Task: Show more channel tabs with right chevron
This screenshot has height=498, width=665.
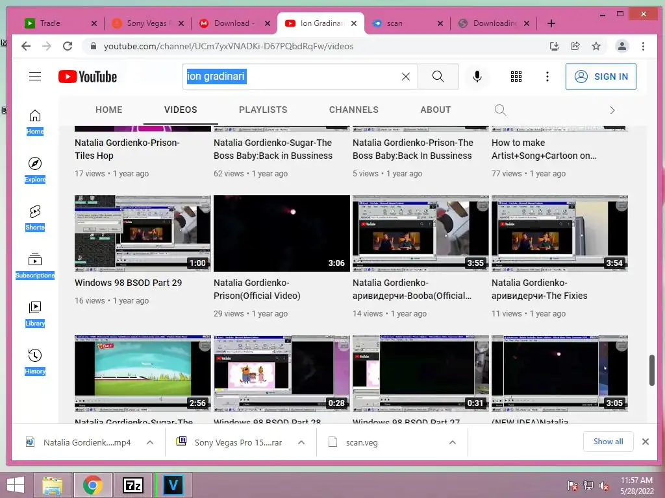Action: 612,110
